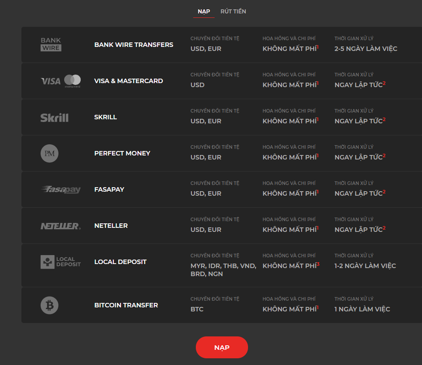
Task: Click Neteller currency USD, EUR
Action: coord(206,230)
